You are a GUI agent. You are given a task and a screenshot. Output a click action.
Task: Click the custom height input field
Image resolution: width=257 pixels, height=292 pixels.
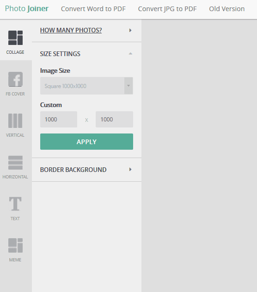(114, 120)
